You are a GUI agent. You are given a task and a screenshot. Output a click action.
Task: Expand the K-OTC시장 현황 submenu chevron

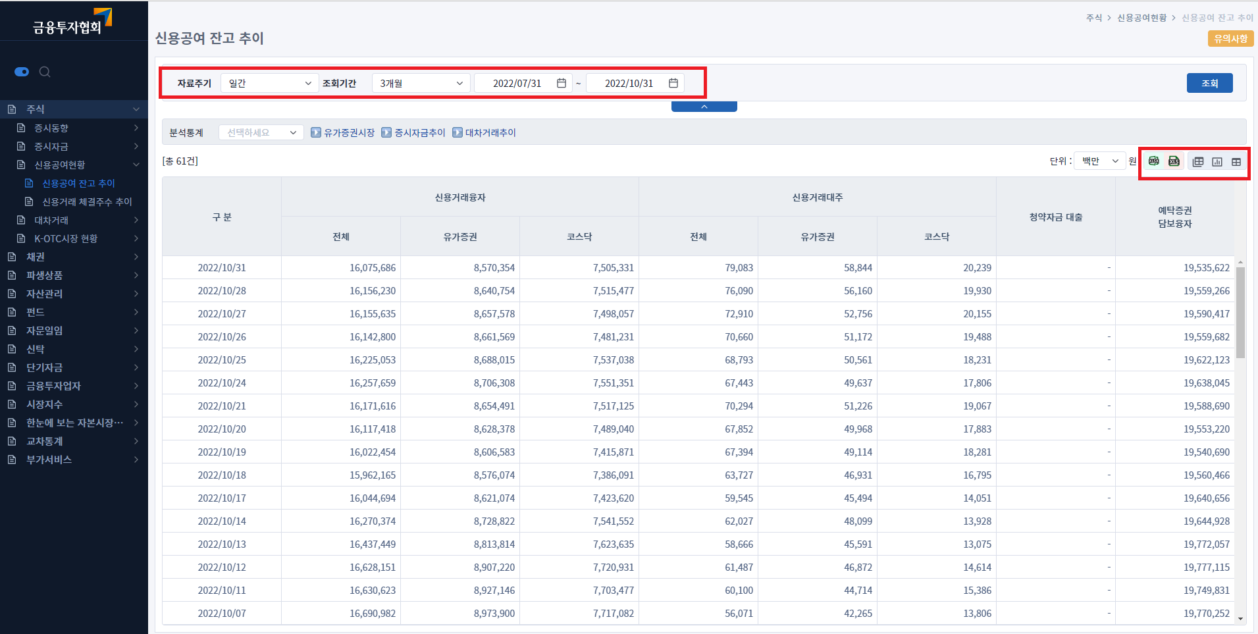coord(136,238)
